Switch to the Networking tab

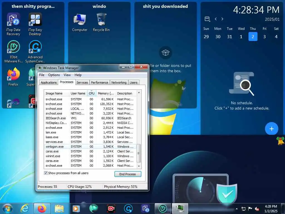119,82
